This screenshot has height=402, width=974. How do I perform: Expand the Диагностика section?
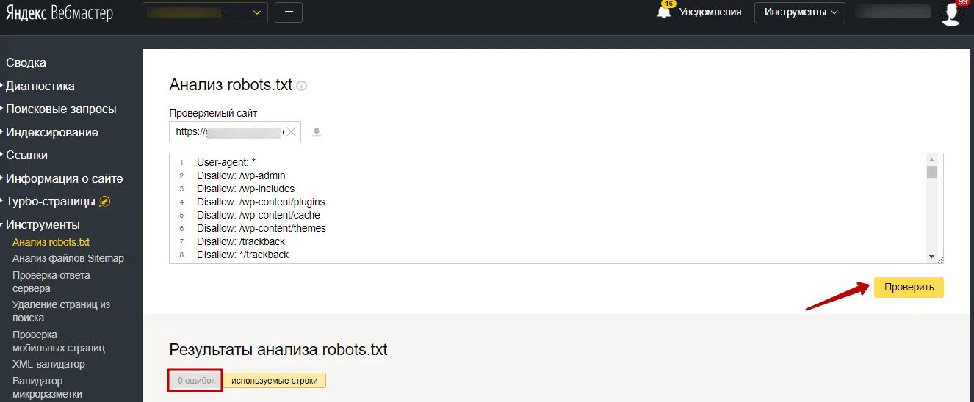click(x=40, y=86)
